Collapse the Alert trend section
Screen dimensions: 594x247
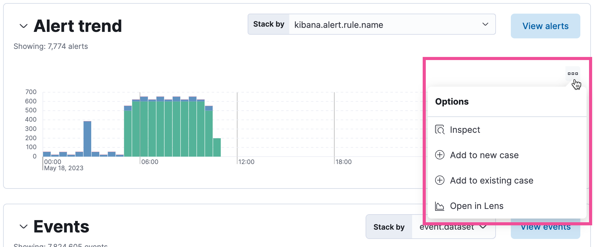pos(24,26)
